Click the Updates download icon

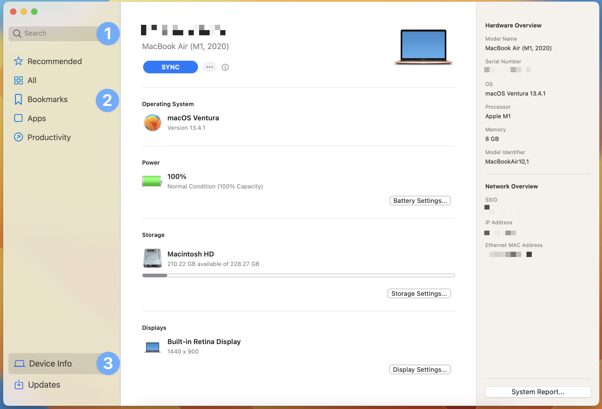pos(19,385)
